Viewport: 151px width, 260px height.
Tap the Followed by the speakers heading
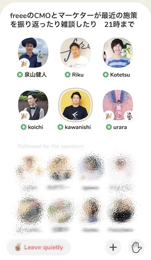tap(51, 146)
